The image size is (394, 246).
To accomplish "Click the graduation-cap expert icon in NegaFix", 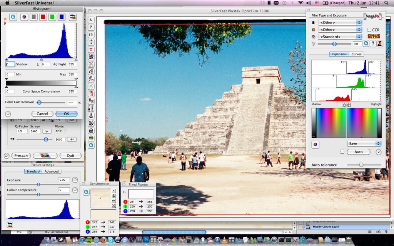I will (380, 44).
